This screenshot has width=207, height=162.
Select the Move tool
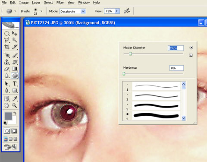[x=15, y=33]
